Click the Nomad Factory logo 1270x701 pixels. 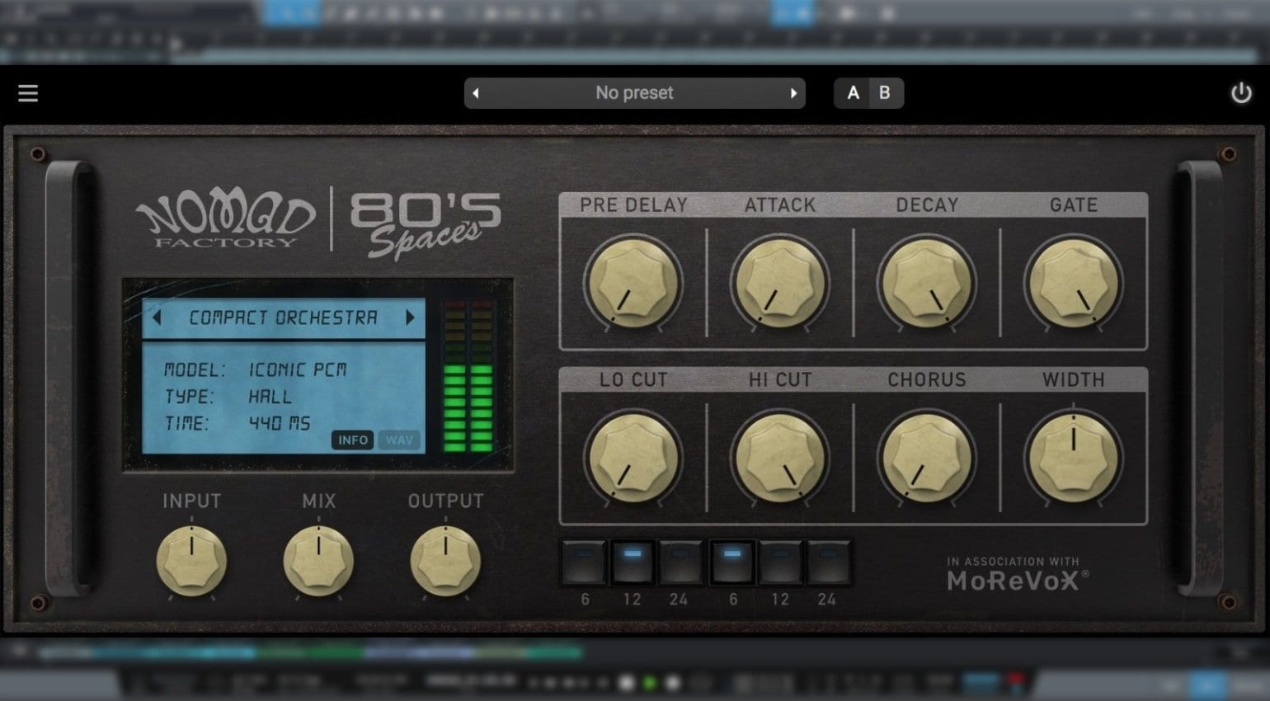pos(225,218)
